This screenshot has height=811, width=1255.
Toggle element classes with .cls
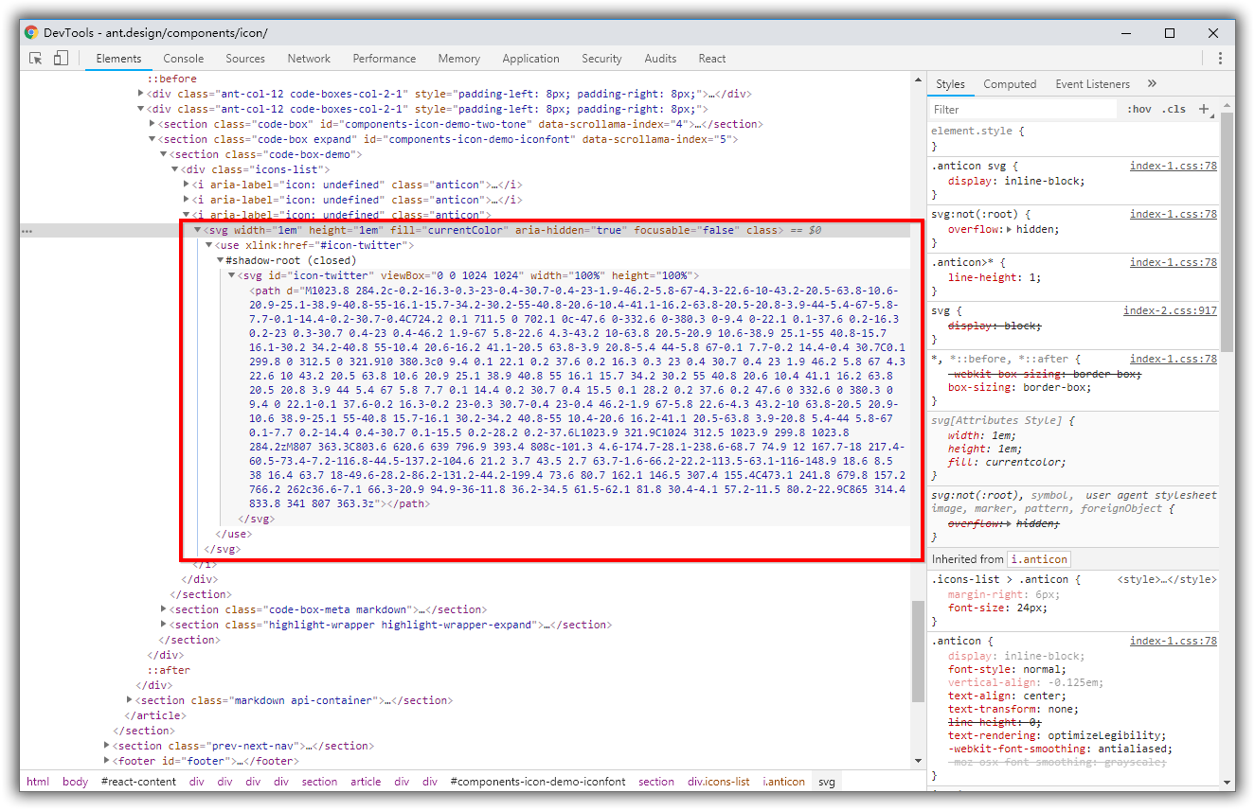coord(1174,109)
